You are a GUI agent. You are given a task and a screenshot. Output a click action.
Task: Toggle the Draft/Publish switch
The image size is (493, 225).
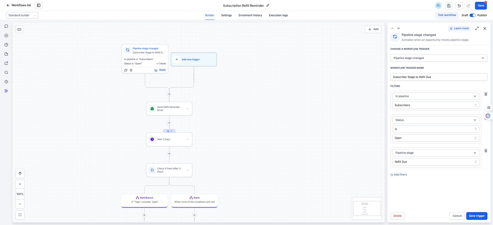pos(473,15)
